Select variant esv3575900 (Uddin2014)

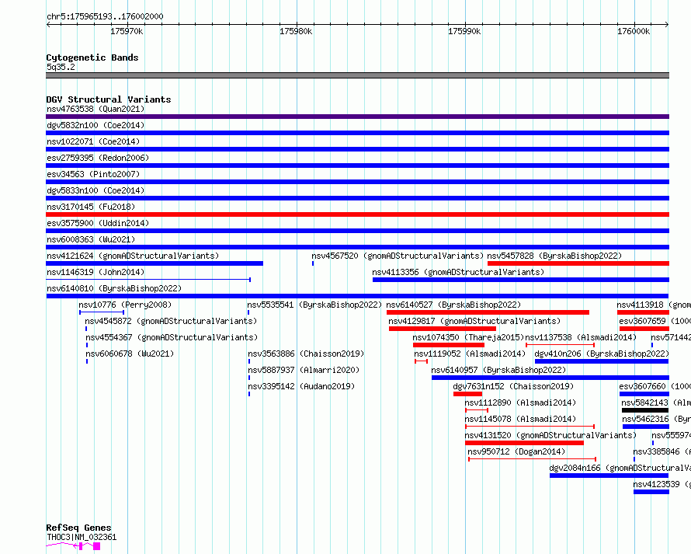98,223
